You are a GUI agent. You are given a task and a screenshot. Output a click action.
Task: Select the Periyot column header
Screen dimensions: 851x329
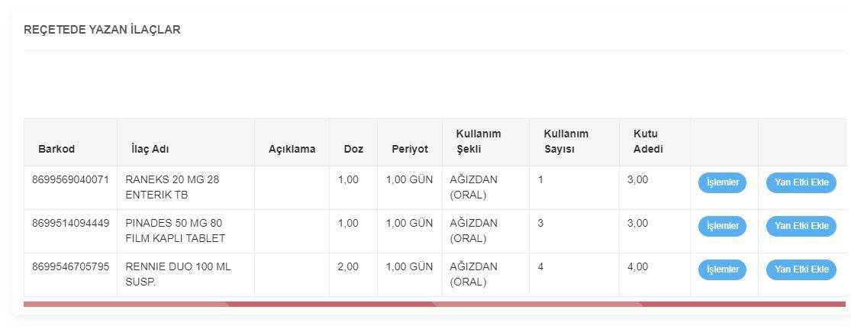(x=410, y=149)
